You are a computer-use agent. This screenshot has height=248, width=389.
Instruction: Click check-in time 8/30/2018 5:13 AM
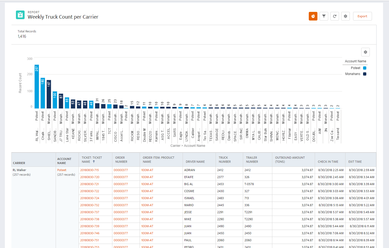click(x=331, y=205)
